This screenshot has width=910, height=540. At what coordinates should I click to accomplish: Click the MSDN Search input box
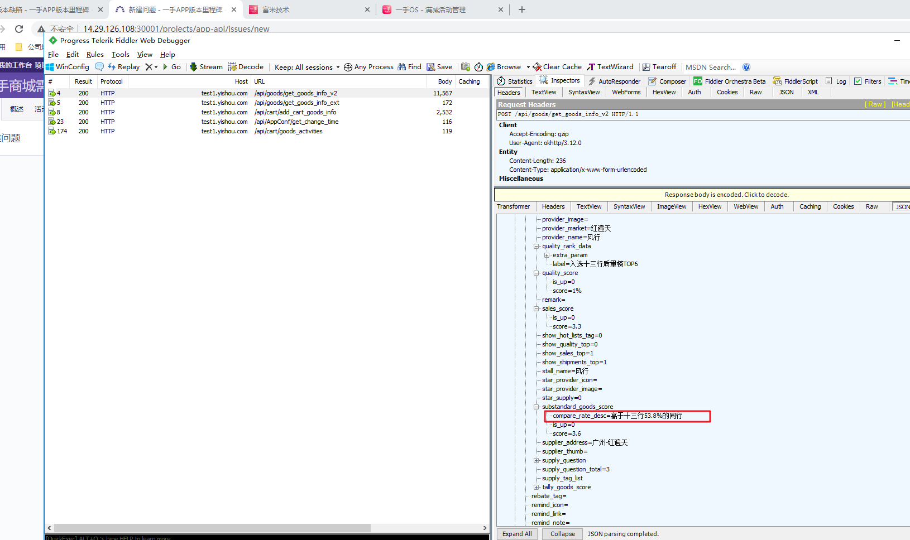point(711,67)
